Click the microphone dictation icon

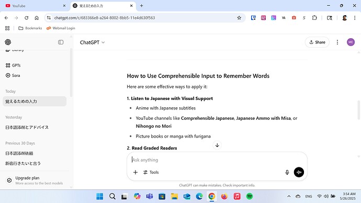tap(287, 172)
